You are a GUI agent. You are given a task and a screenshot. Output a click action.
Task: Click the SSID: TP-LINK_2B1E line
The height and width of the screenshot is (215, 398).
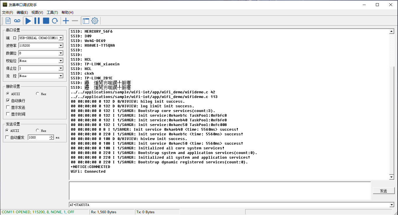[x=92, y=78]
